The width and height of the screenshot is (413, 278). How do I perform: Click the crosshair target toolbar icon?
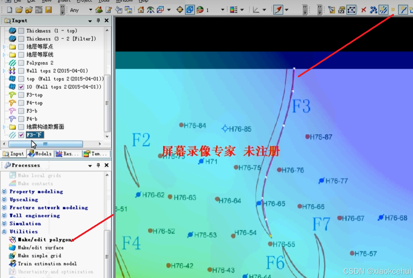tap(180, 10)
